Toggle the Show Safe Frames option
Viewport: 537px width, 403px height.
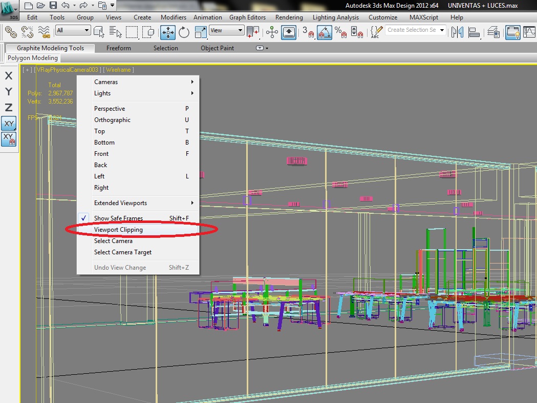click(138, 218)
